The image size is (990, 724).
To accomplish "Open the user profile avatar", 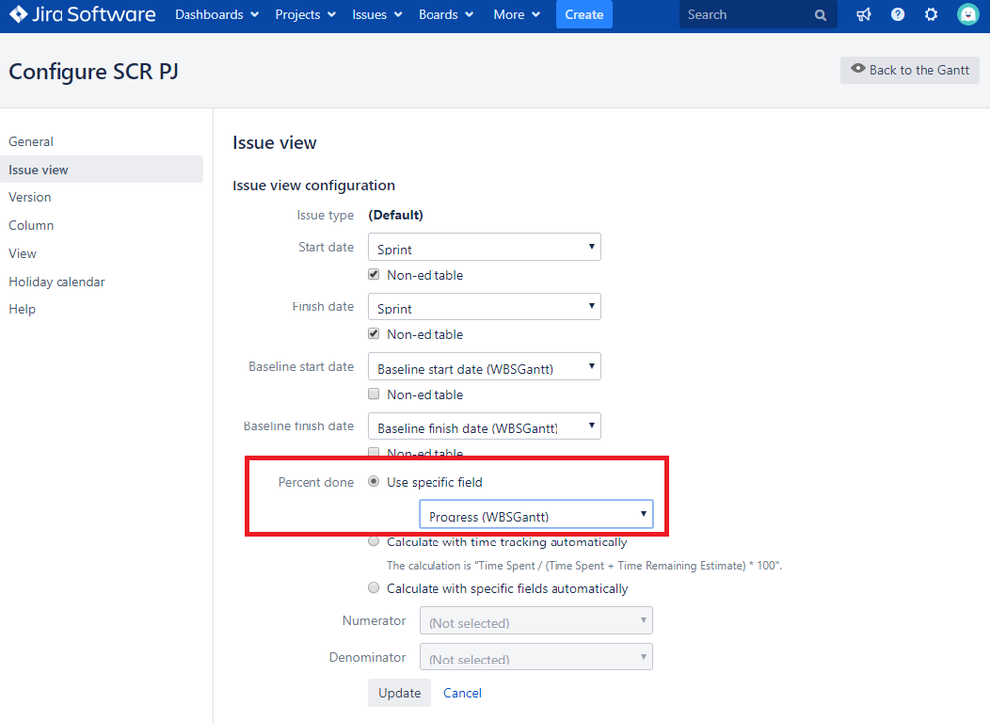I will (x=967, y=14).
